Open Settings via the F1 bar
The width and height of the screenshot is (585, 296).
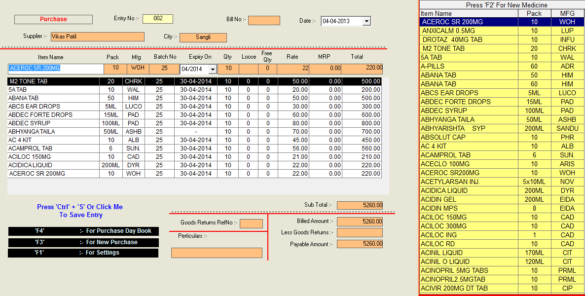(x=83, y=253)
